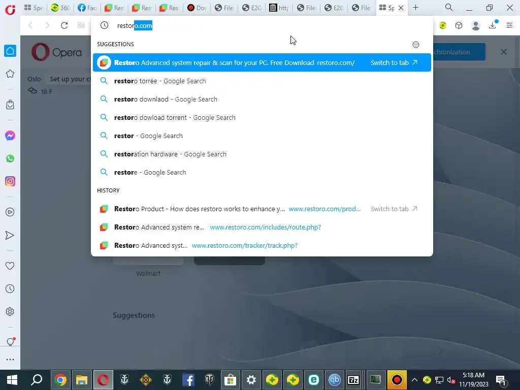
Task: Reload the page with the refresh icon
Action: pyautogui.click(x=64, y=25)
